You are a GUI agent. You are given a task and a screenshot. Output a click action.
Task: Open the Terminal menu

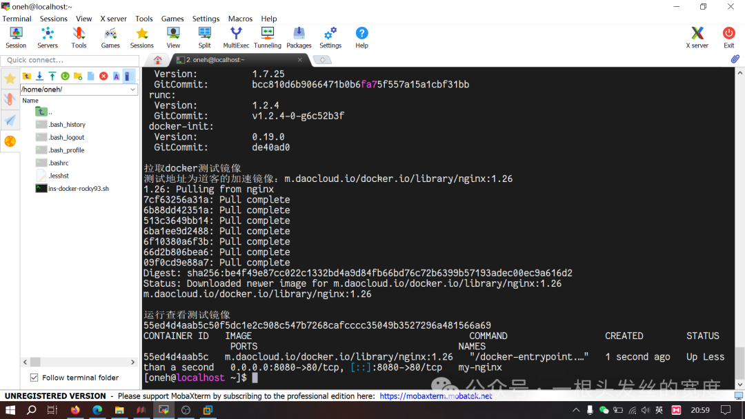[17, 19]
